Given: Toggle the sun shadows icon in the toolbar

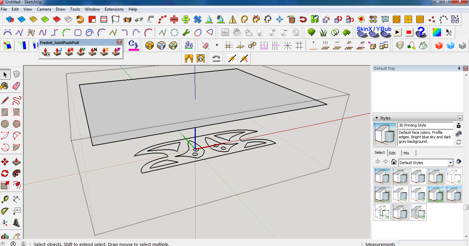Looking at the screenshot, I should coord(248,32).
